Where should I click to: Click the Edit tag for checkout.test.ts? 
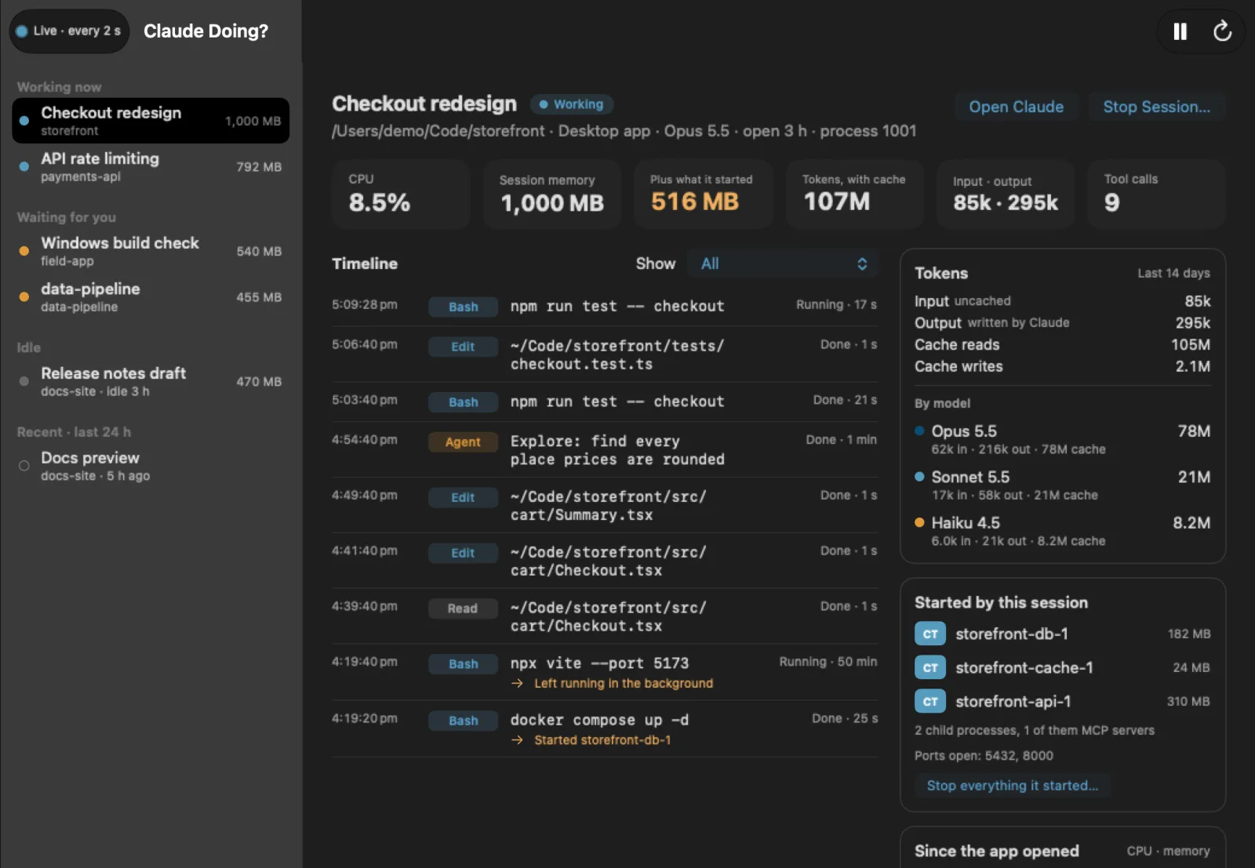[463, 347]
